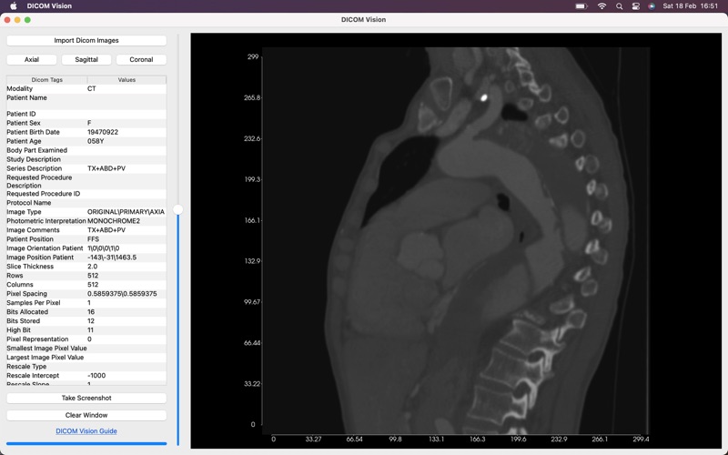The width and height of the screenshot is (728, 455).
Task: Select Smallest Image Pixel Value row
Action: [x=86, y=349]
